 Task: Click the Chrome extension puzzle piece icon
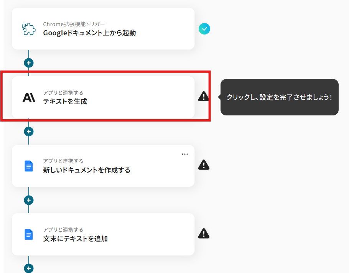pyautogui.click(x=29, y=29)
